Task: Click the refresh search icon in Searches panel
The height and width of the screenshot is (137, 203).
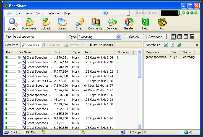Action: coord(166,45)
